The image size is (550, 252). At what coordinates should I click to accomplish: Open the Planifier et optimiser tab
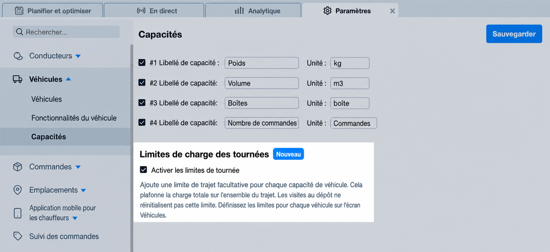coord(53,10)
